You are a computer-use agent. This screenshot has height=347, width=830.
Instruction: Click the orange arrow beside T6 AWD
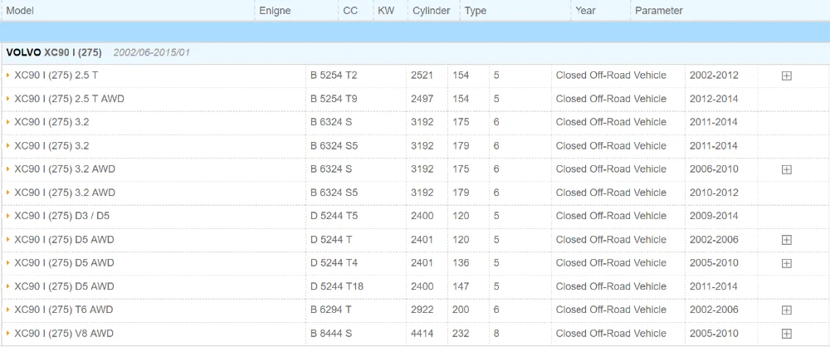pyautogui.click(x=8, y=310)
